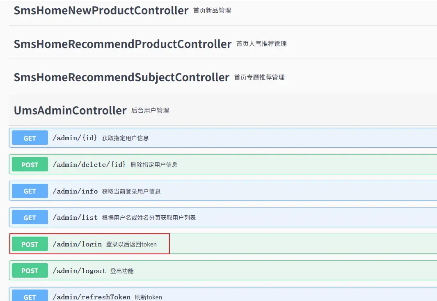Click the POST badge for /admin/delete/{id}

30,165
